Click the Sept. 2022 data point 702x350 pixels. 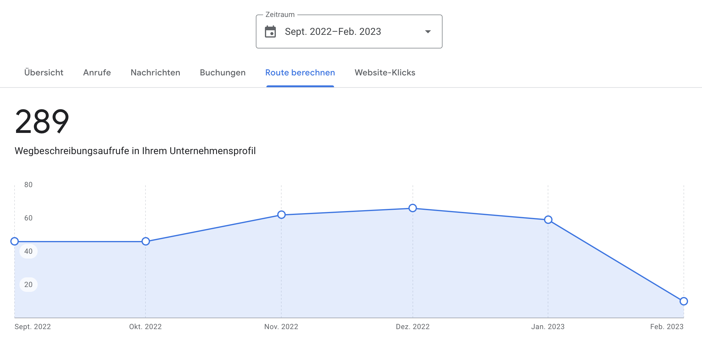15,241
